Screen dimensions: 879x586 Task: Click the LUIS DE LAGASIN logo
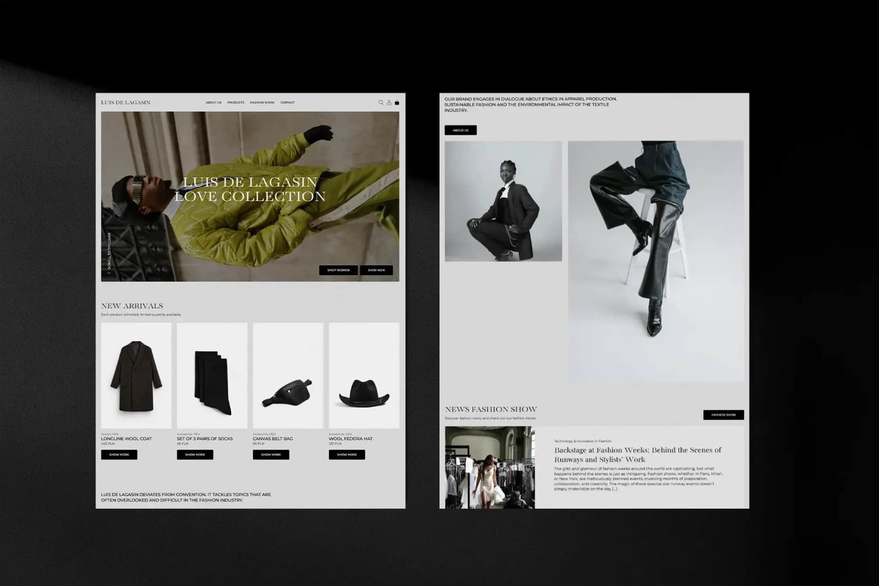click(x=125, y=103)
